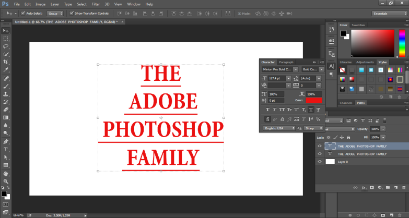
Task: Select the Brush tool
Action: tap(6, 86)
